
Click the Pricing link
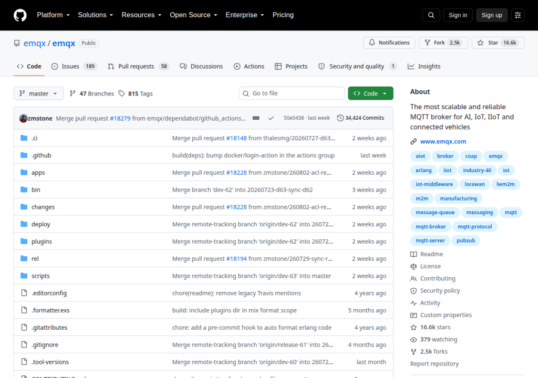coord(283,15)
